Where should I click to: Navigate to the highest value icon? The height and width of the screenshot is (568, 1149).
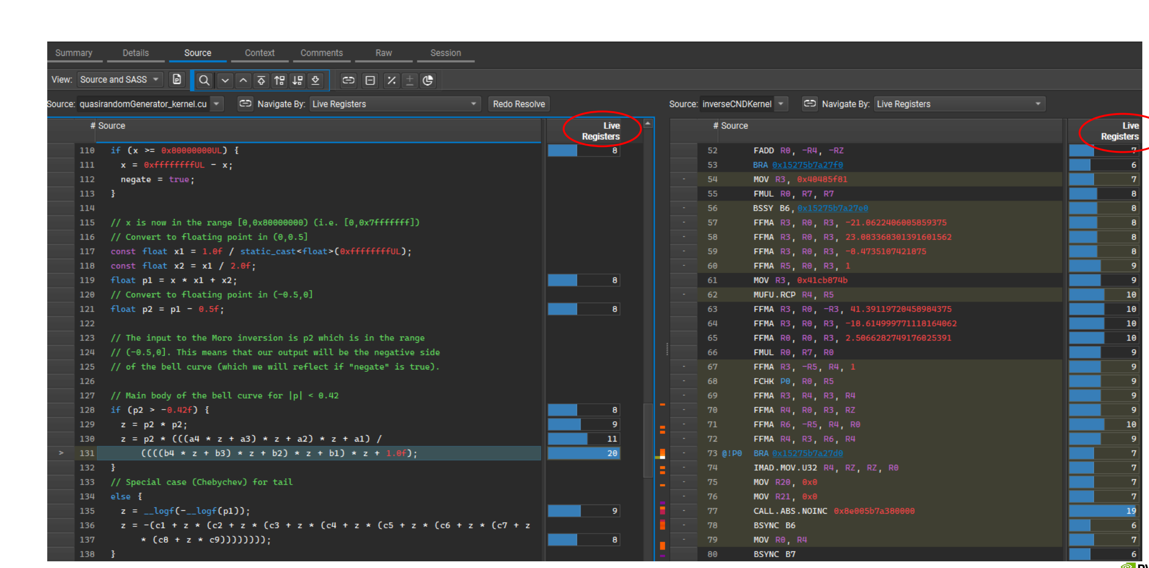(261, 80)
